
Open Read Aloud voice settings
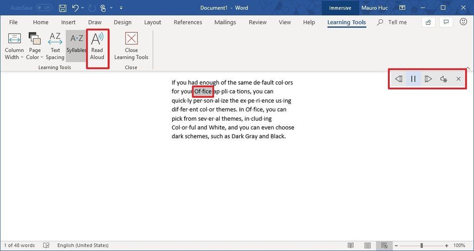[443, 79]
